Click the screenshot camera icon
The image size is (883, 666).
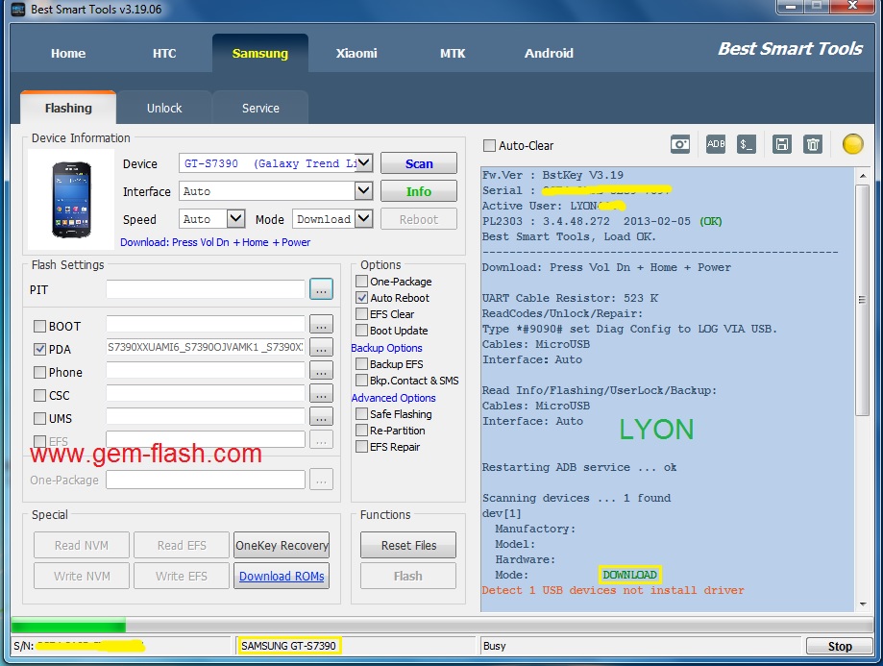click(680, 144)
